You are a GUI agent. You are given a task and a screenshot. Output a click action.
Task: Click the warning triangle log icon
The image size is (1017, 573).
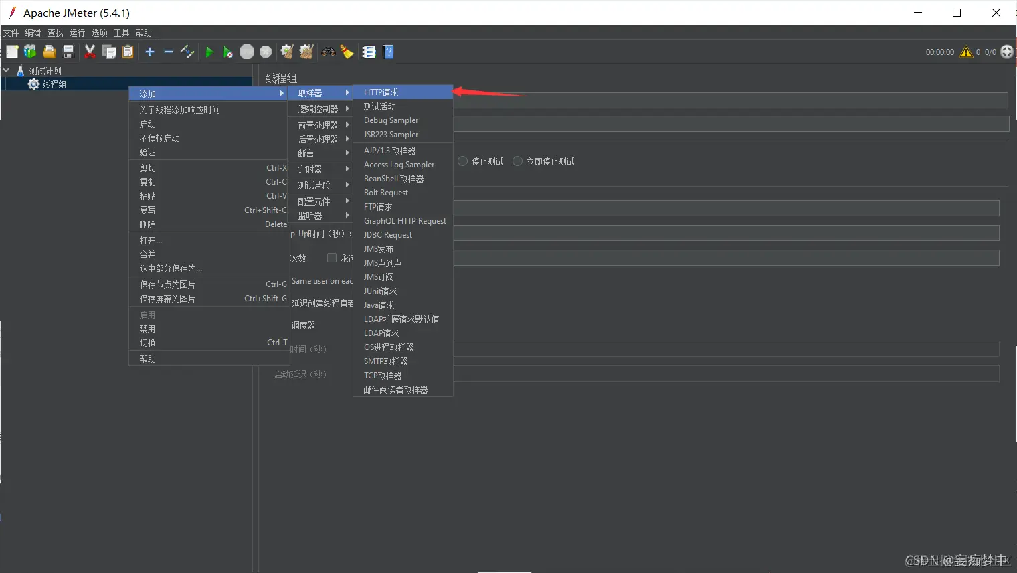(x=966, y=52)
